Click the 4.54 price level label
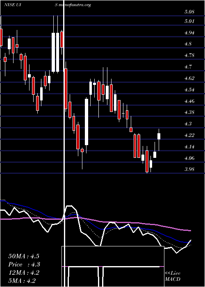 point(189,90)
